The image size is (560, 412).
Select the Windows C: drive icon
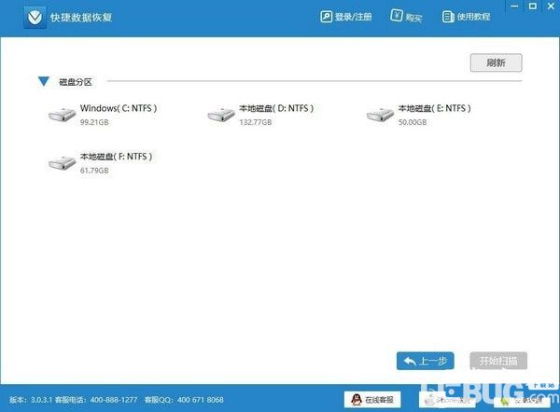coord(63,115)
